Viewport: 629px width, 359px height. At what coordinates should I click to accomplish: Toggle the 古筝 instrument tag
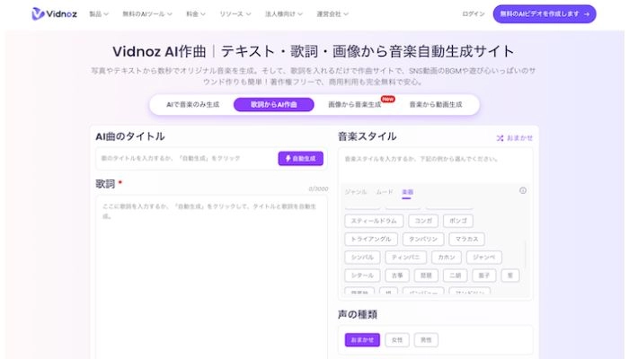click(x=397, y=276)
